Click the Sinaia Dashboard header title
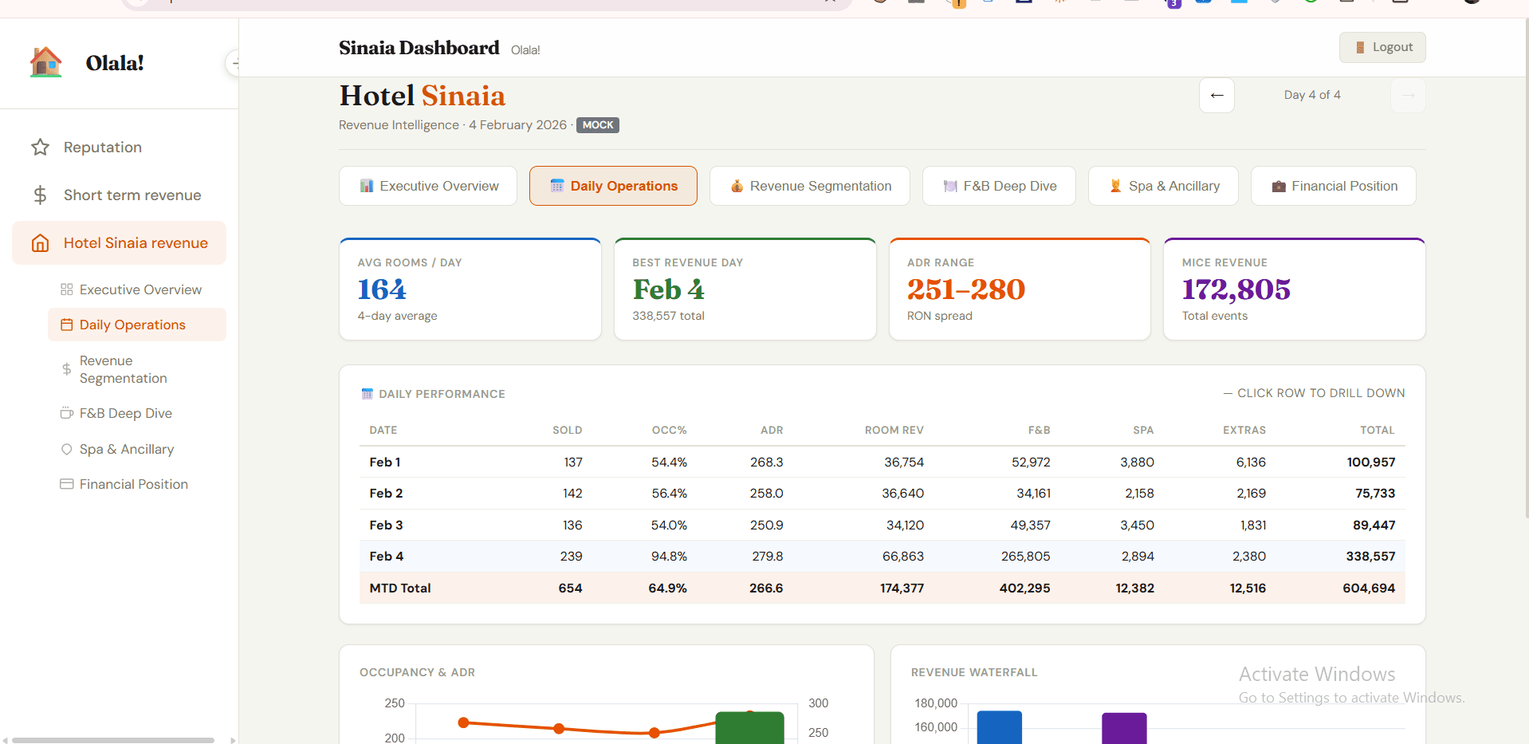The image size is (1529, 744). 419,48
